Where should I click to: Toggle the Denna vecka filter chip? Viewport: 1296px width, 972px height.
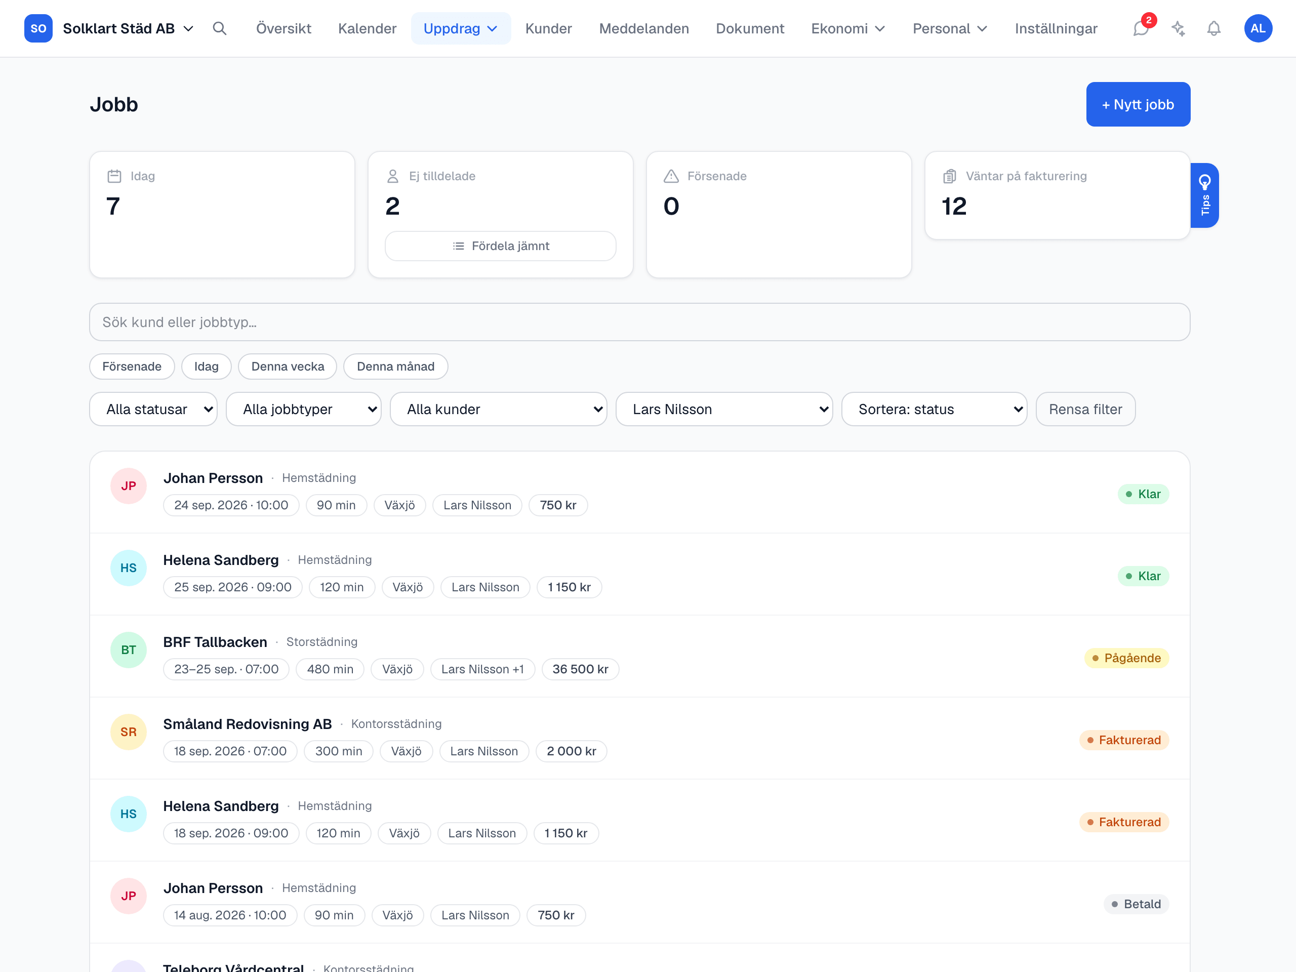288,366
